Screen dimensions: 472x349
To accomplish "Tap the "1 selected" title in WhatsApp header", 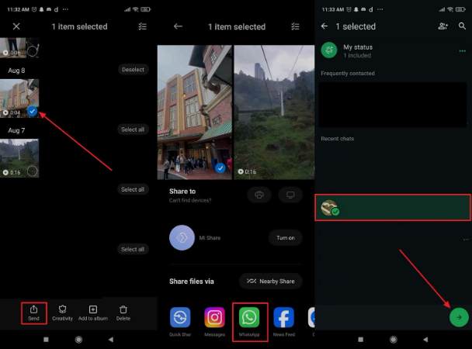I will pyautogui.click(x=356, y=26).
